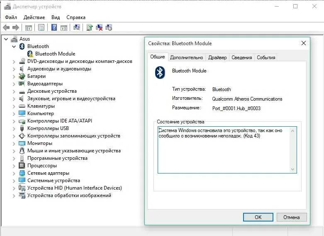This screenshot has width=324, height=236.
Task: Click the Сетевые адаптеры icon
Action: click(22, 173)
